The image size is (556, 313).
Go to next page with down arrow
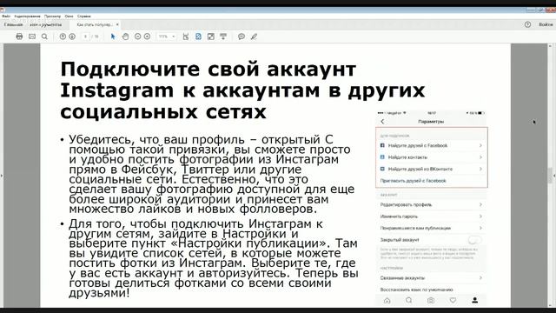[72, 37]
